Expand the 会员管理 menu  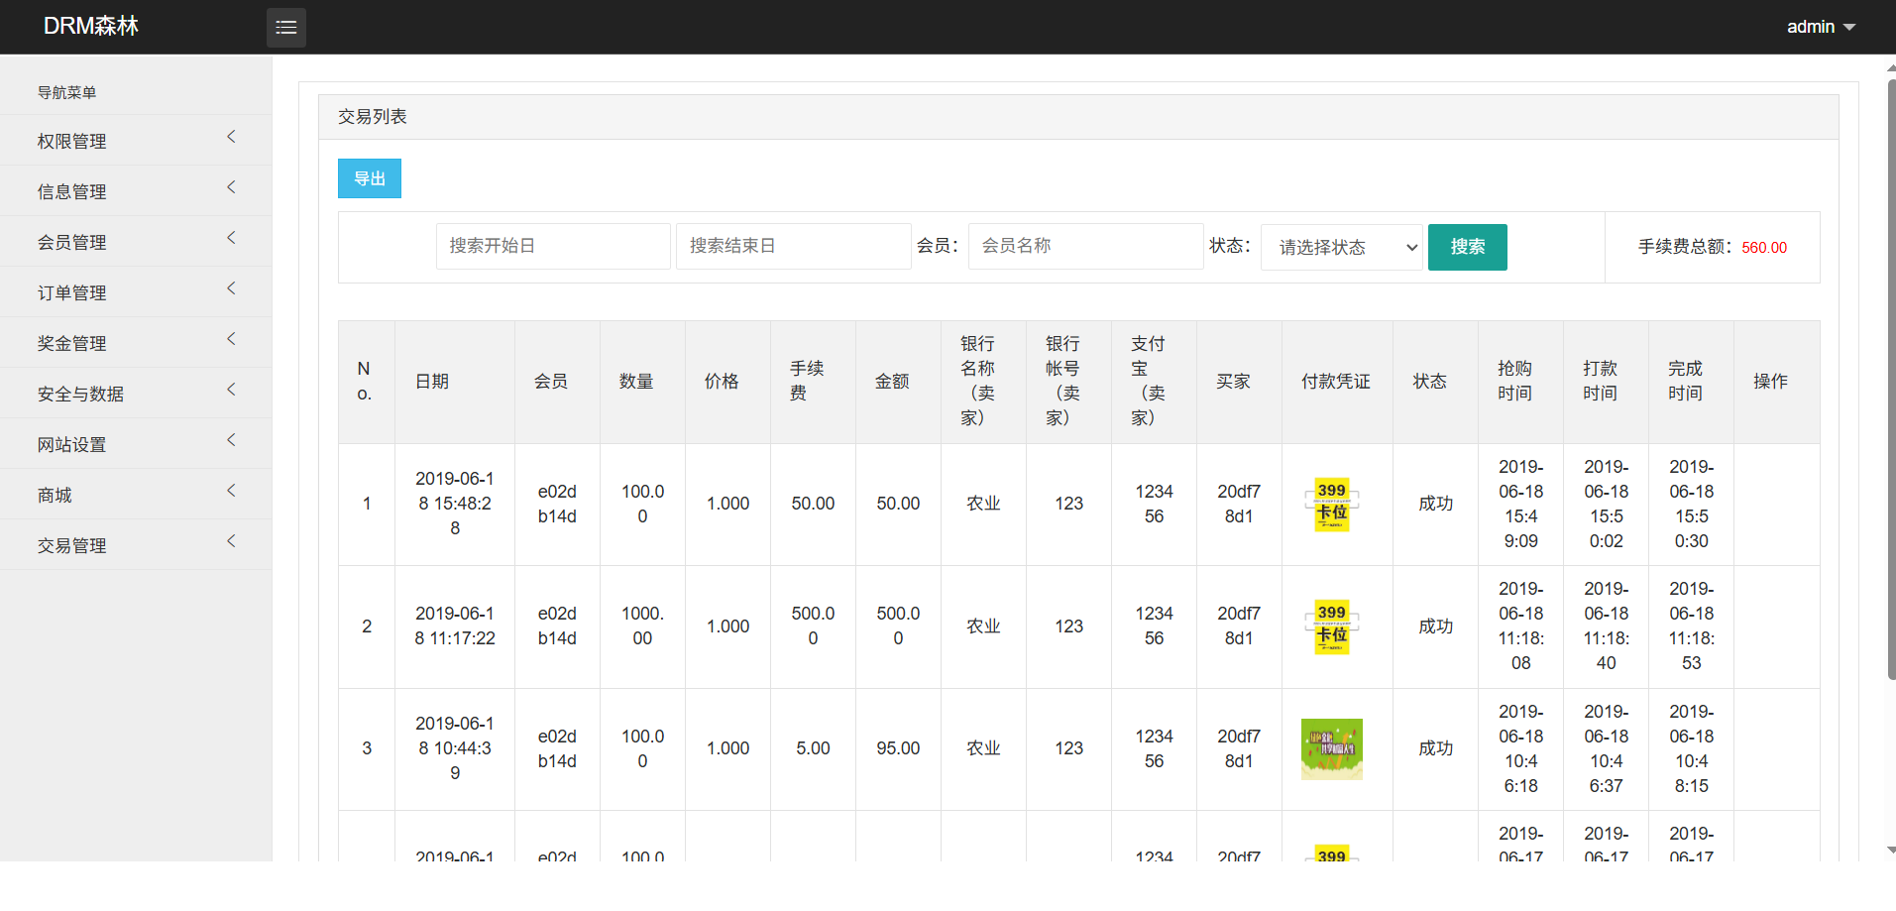[136, 242]
